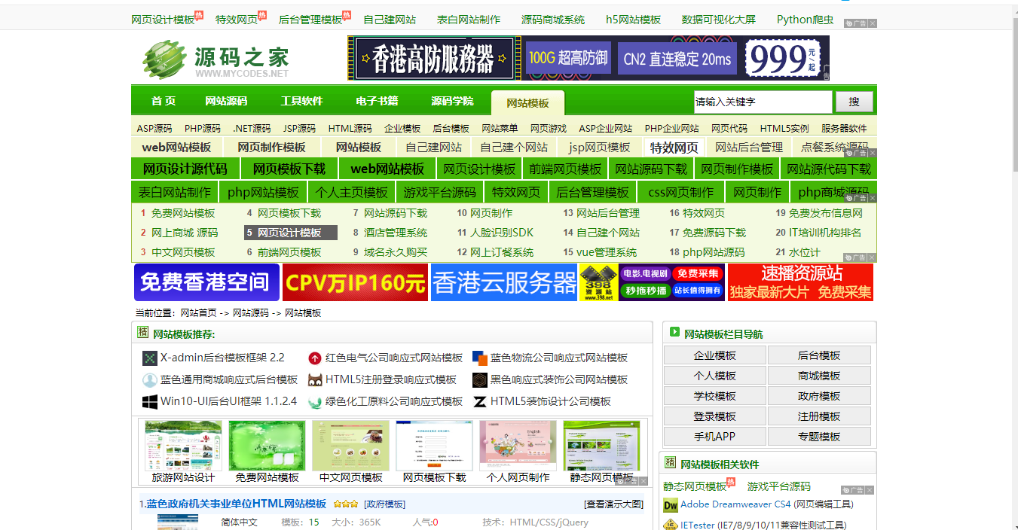Viewport: 1018px width, 530px height.
Task: Click the blue 免费香港空间 banner
Action: [x=206, y=282]
